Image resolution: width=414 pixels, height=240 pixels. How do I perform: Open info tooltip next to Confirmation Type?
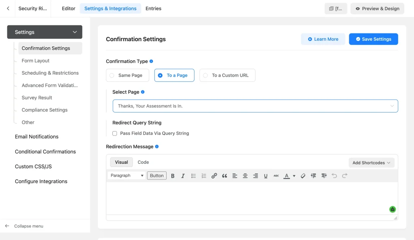click(x=151, y=61)
